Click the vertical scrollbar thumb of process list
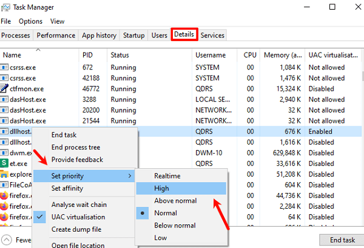 tap(363, 76)
